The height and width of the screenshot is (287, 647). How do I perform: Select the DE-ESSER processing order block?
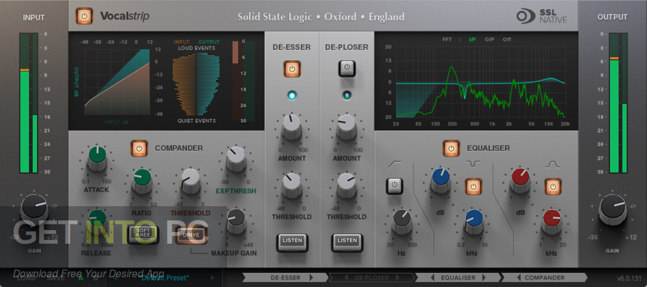[284, 277]
